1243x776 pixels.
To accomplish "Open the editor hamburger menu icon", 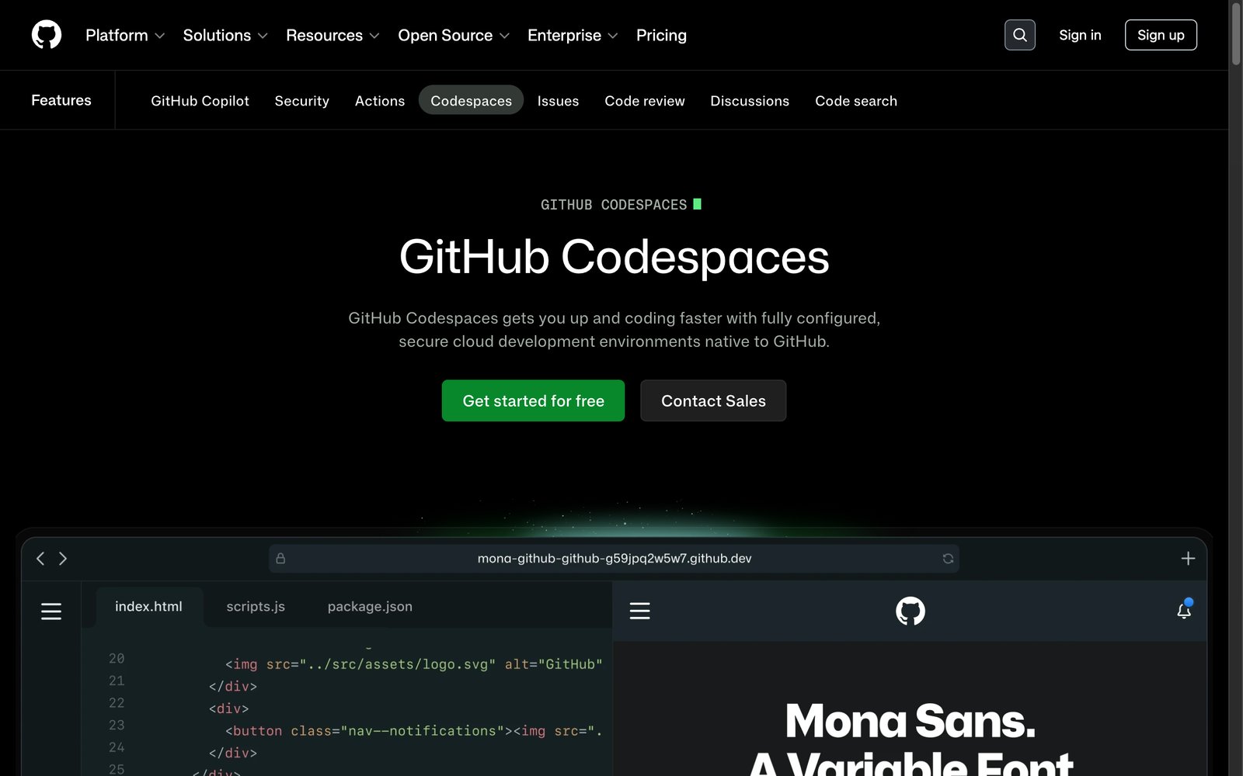I will click(x=51, y=611).
